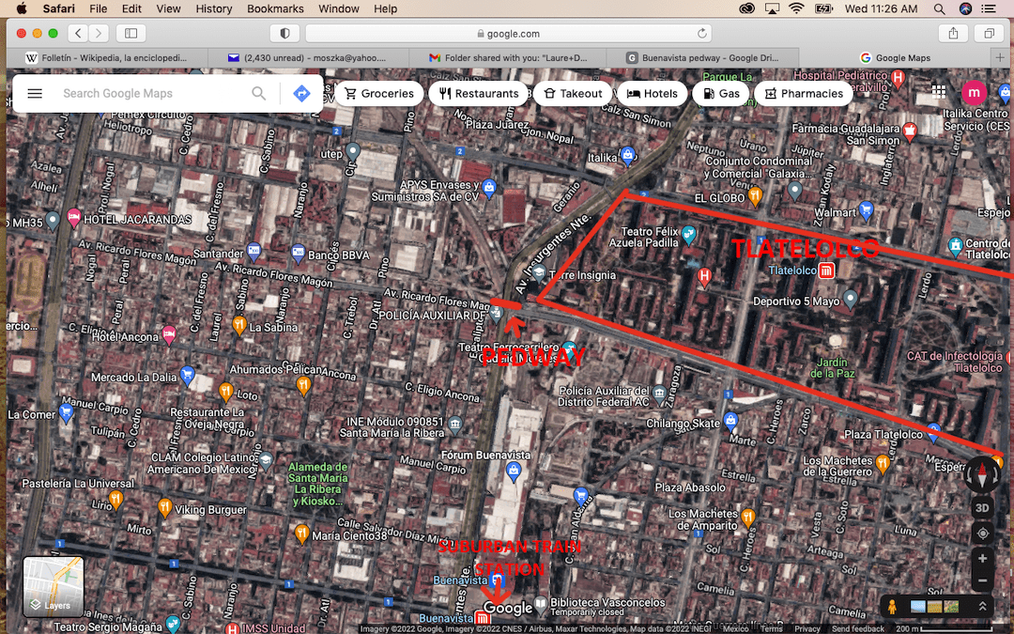Filter map by Takeout
Screen dimensions: 1014x634
[573, 94]
